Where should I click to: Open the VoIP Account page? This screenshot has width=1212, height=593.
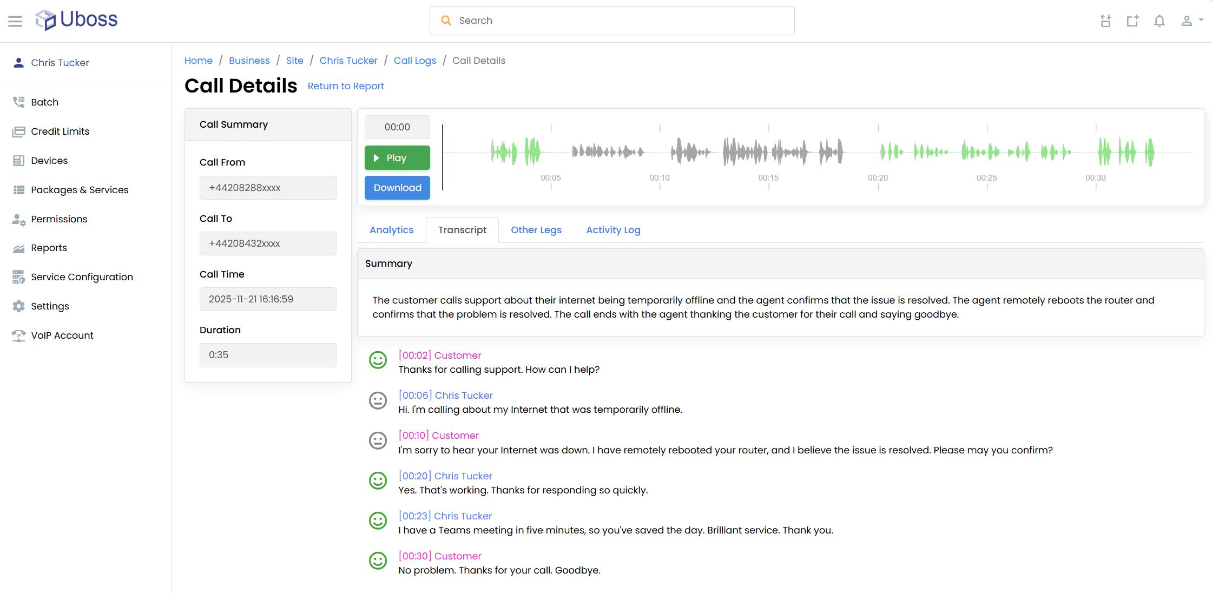pos(62,335)
